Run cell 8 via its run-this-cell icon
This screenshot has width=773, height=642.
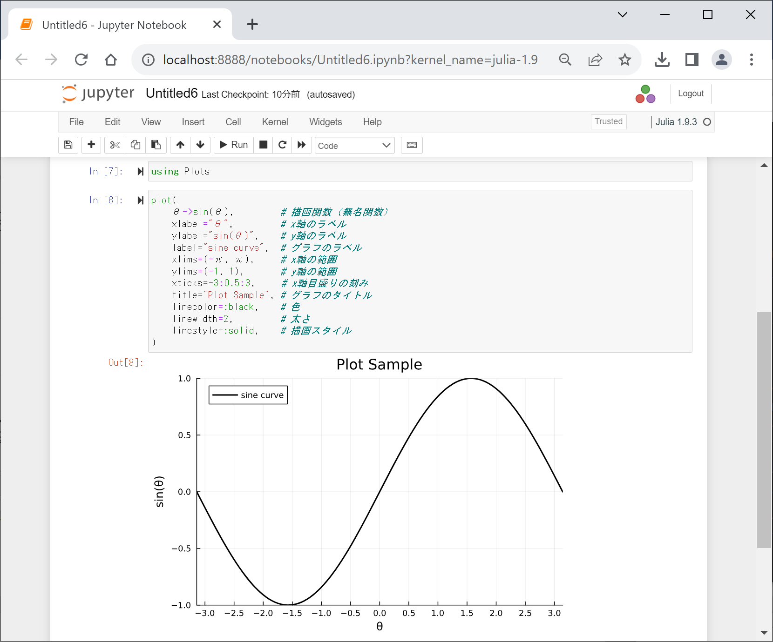(140, 200)
